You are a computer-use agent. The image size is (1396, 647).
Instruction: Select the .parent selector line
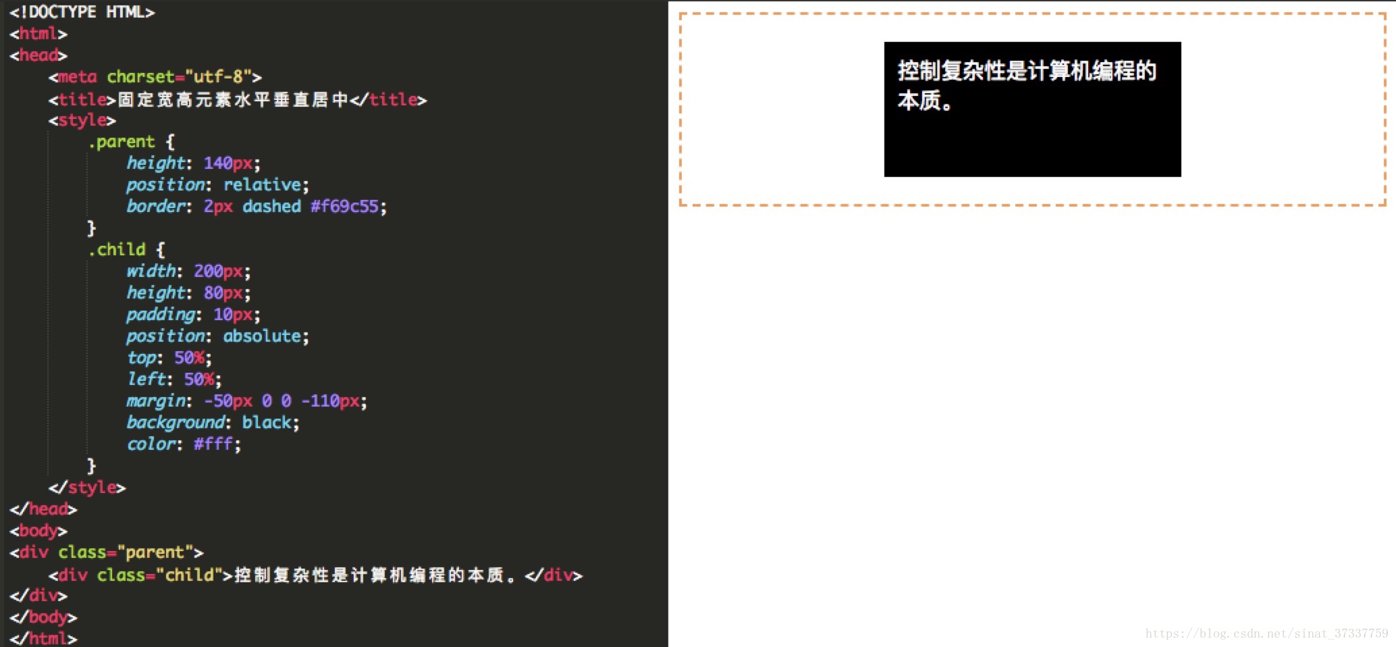(131, 142)
